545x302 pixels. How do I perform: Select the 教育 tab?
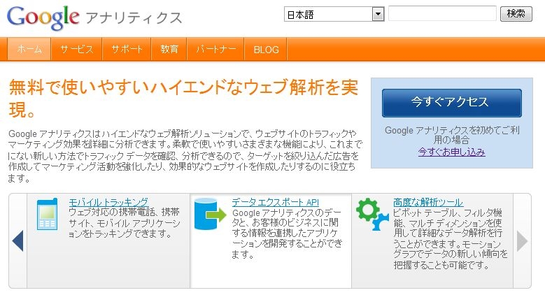(169, 50)
